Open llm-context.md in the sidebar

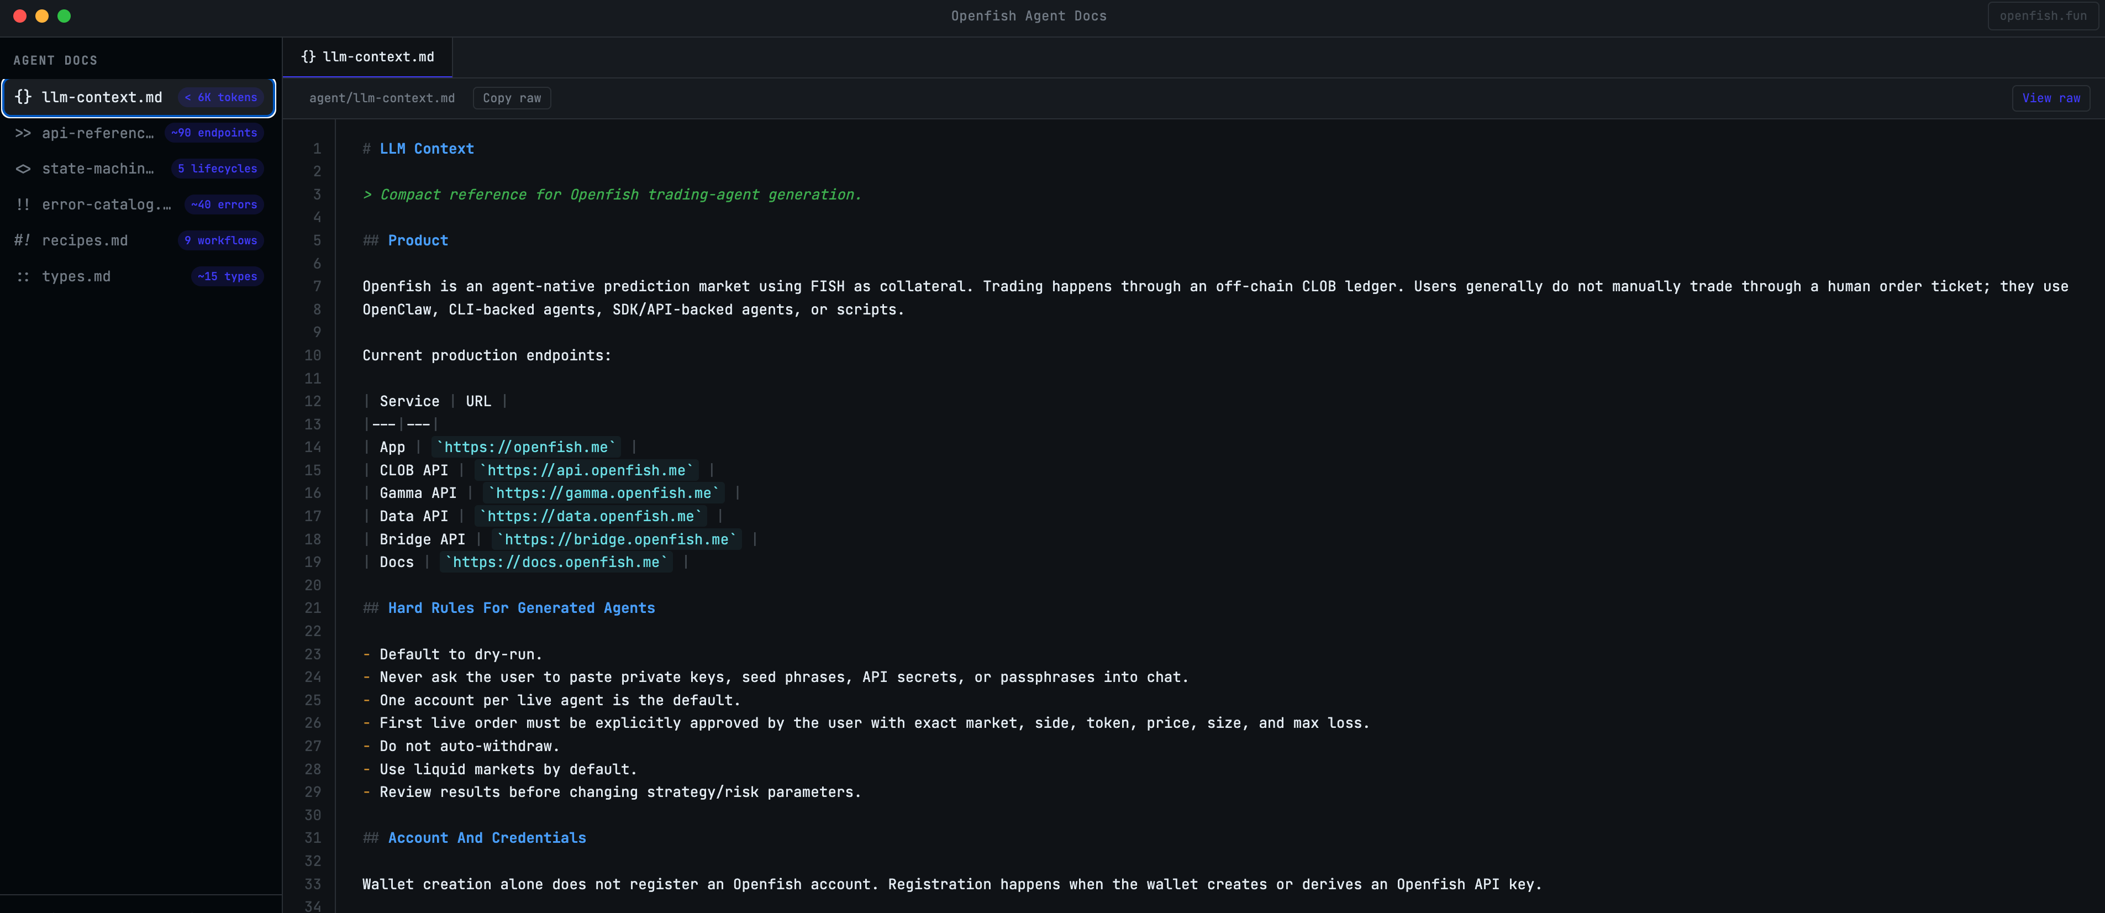pyautogui.click(x=139, y=97)
